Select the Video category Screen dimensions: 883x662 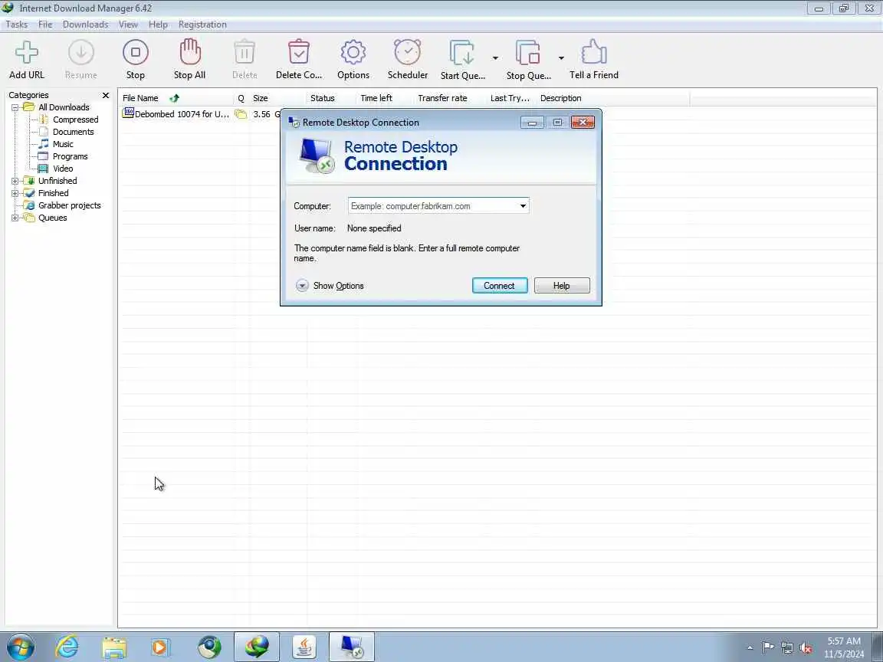point(63,169)
